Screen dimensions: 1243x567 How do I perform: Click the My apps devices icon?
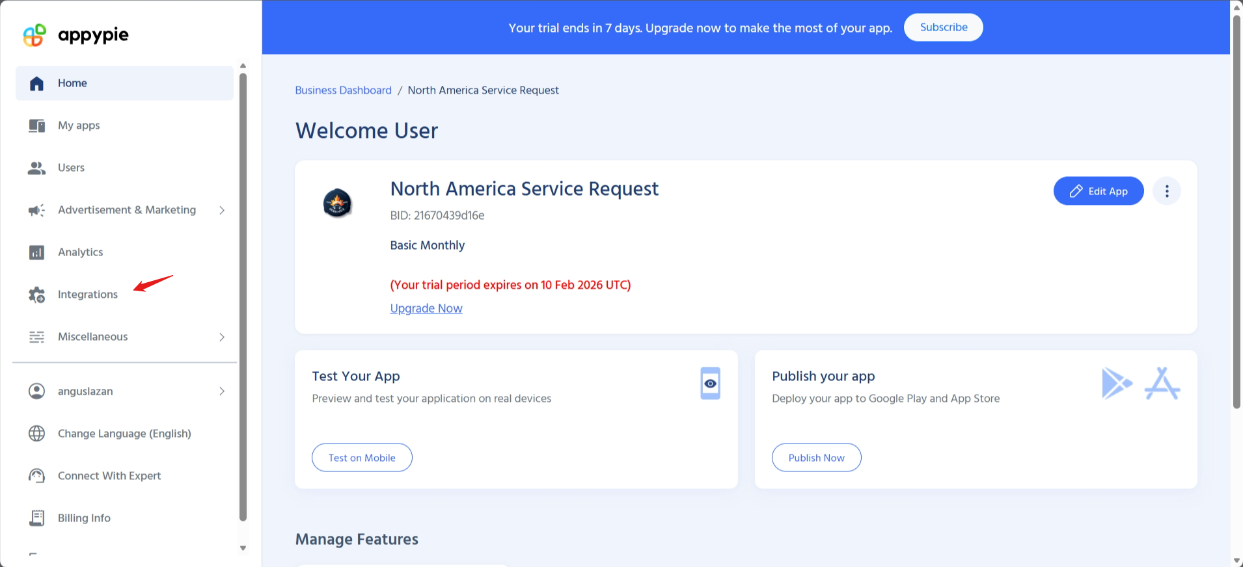click(x=37, y=125)
